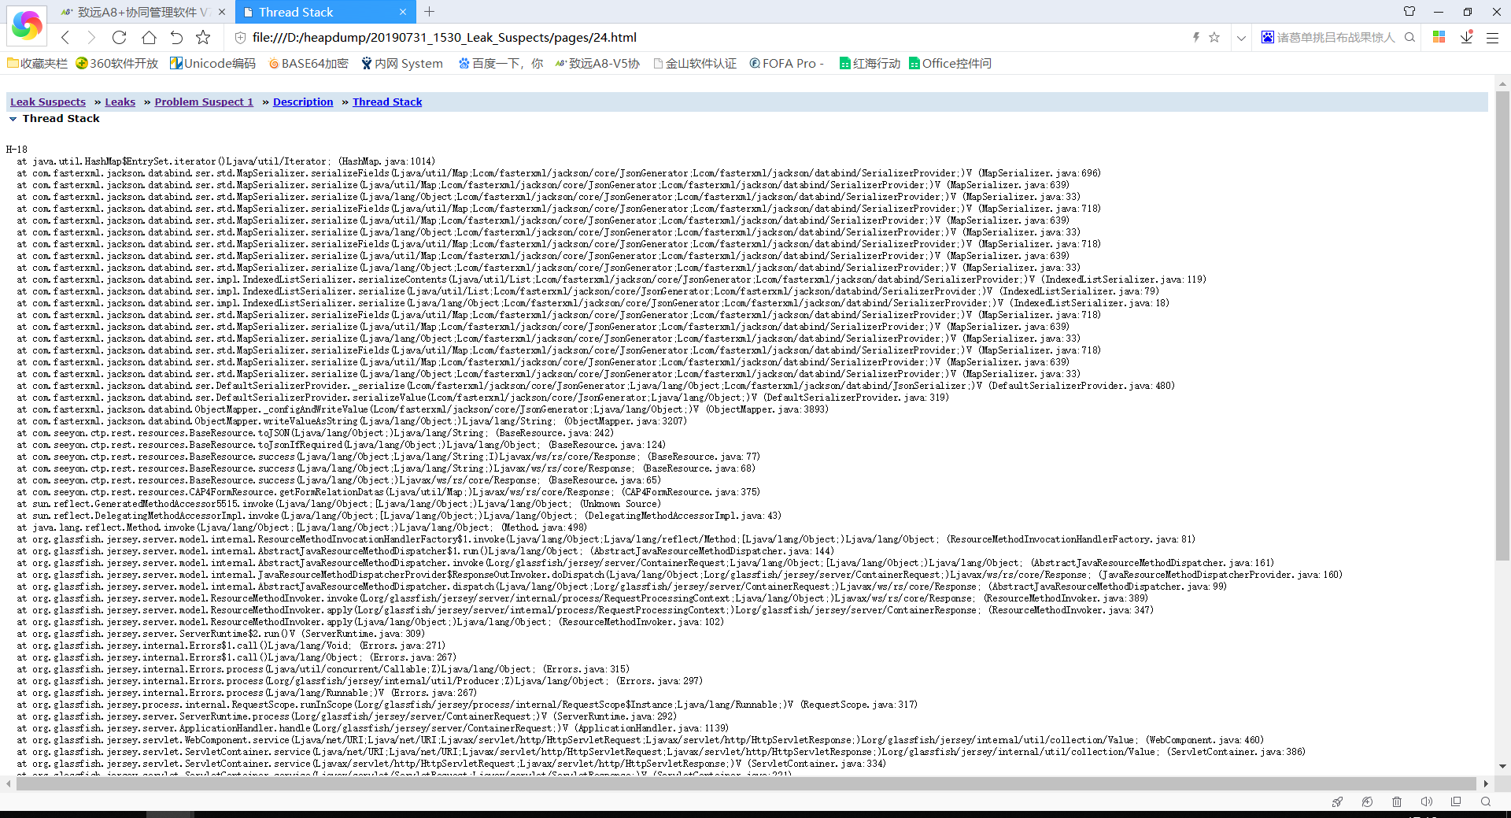Open favorites star beside the undo arrow
This screenshot has width=1511, height=818.
[x=203, y=37]
